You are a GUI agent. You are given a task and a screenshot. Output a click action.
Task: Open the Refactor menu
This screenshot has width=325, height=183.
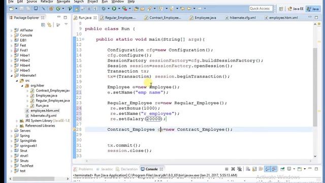click(47, 2)
